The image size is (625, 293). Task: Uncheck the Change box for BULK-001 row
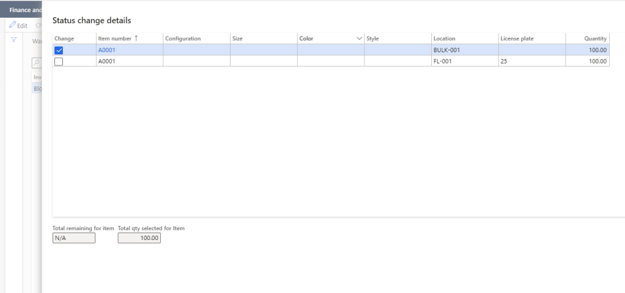(59, 50)
